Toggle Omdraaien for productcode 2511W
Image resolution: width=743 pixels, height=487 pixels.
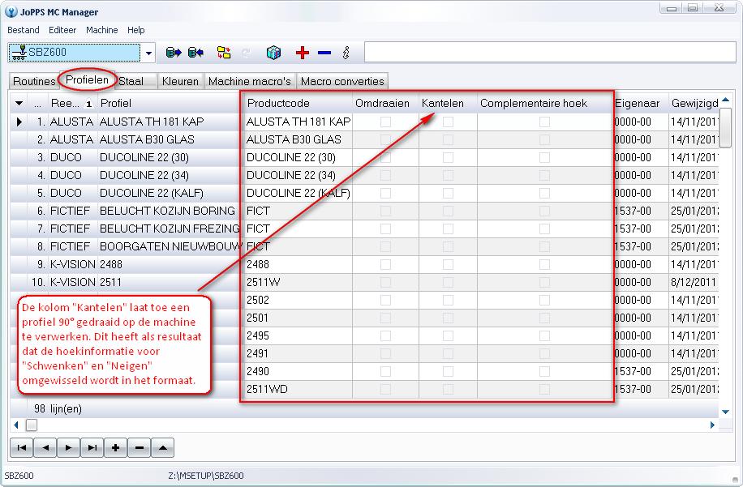[386, 282]
